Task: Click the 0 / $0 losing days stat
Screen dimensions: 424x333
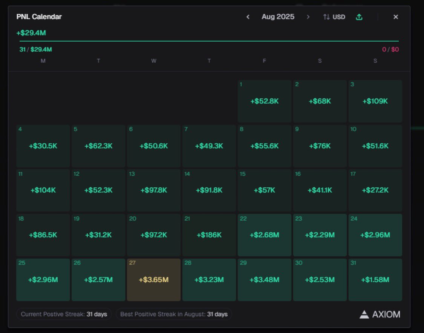Action: [x=390, y=49]
